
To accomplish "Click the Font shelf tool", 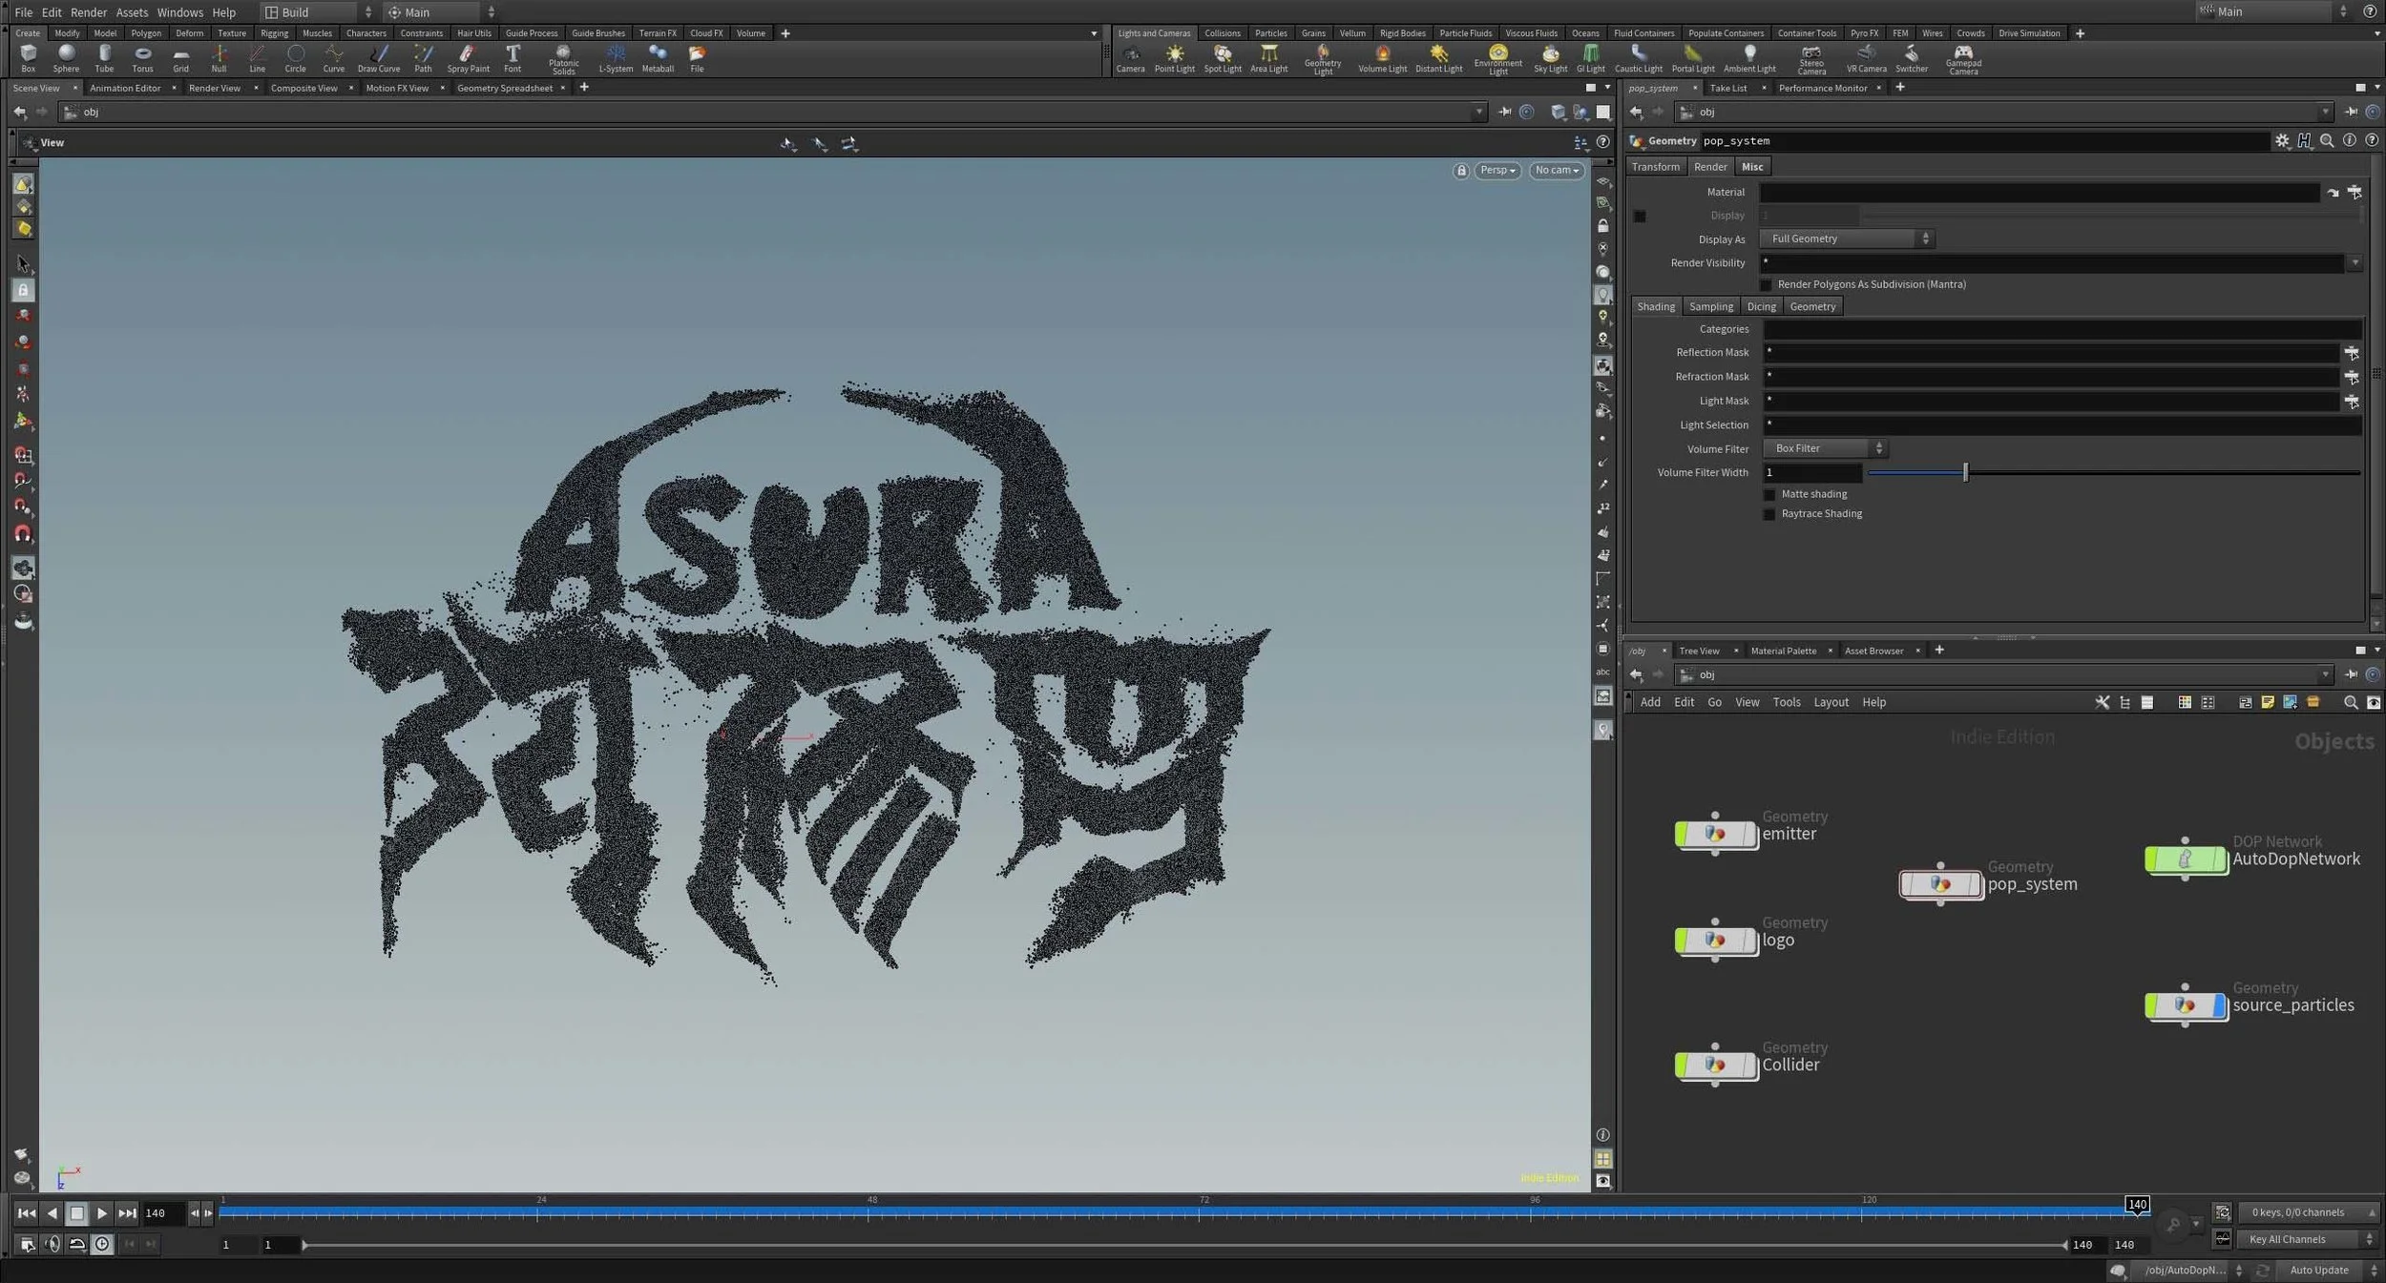I will [513, 57].
